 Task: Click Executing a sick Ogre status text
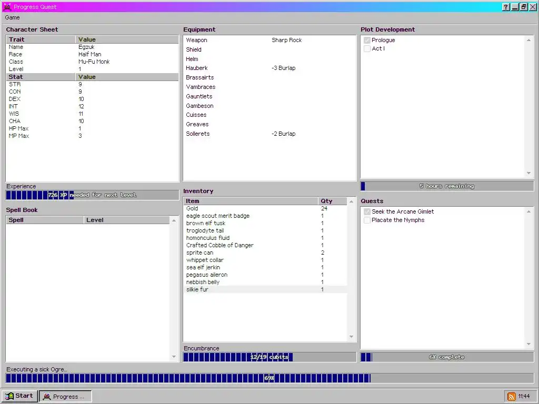(x=37, y=370)
